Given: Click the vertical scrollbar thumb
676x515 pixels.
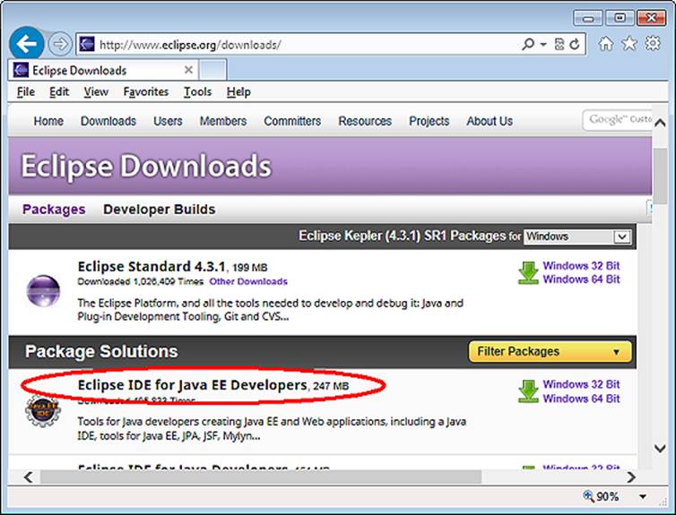Looking at the screenshot, I should click(660, 176).
